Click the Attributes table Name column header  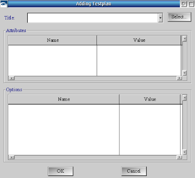53,40
